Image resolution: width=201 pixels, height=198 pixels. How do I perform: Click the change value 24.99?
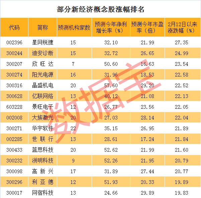(182, 53)
